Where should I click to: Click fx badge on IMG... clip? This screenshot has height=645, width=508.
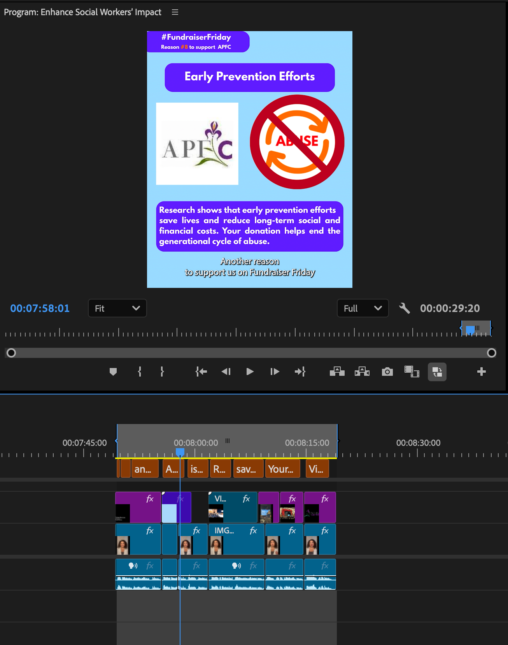[x=253, y=531]
